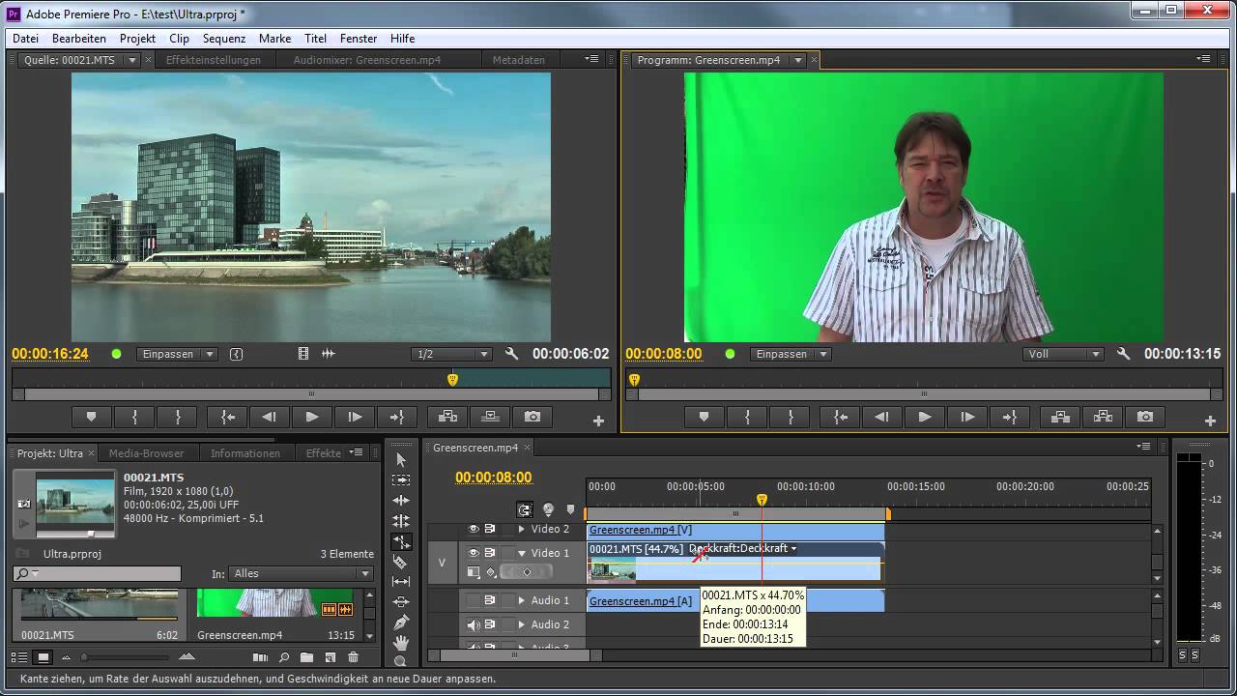The image size is (1237, 696).
Task: Select the Selection arrow tool
Action: point(401,460)
